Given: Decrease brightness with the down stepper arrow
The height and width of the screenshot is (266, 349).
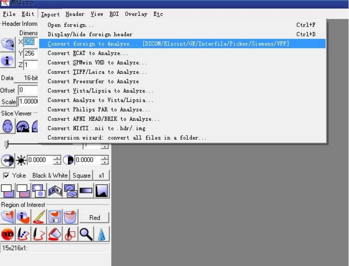Looking at the screenshot, I should [57, 163].
